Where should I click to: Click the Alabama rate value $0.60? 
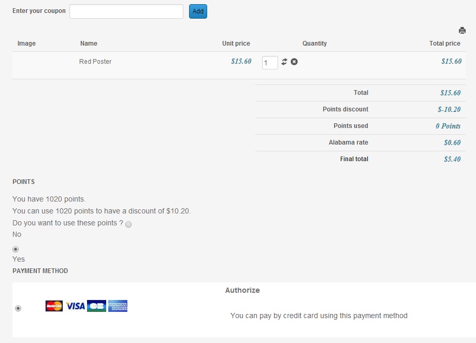click(452, 142)
